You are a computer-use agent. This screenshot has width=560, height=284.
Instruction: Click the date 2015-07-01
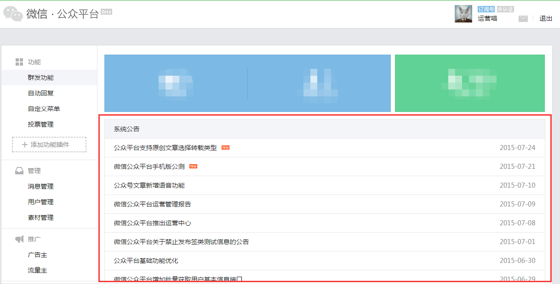(517, 242)
